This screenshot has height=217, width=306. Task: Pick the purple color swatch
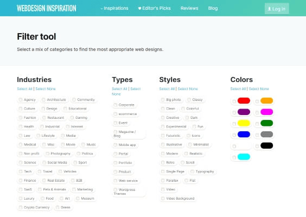coord(244,112)
